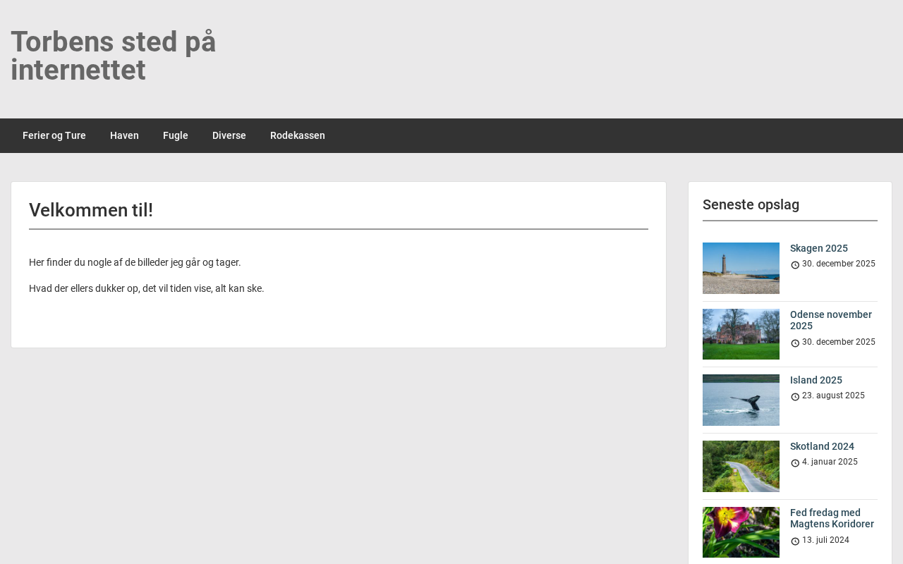Open Fed fredag med Magtens Koridorer post

pos(832,518)
